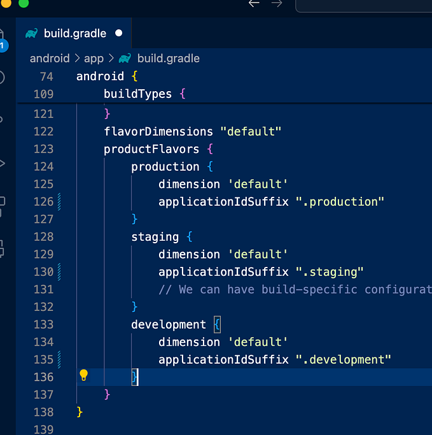Click the production block name on line 124

click(165, 166)
